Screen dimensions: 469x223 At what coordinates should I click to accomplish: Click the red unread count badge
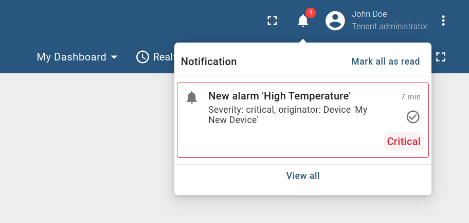[x=311, y=12]
